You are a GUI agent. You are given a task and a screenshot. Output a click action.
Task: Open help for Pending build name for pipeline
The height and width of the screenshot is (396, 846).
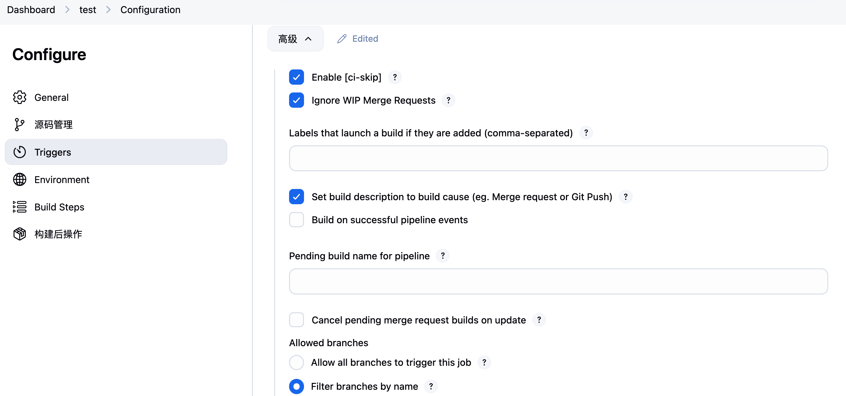tap(443, 256)
